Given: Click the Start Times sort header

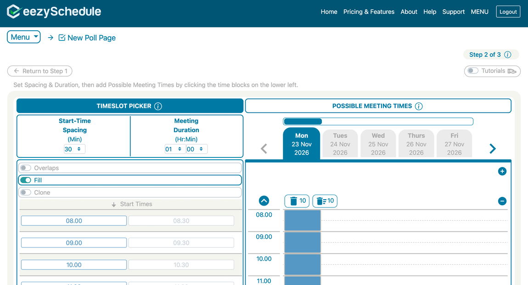Looking at the screenshot, I should point(131,204).
